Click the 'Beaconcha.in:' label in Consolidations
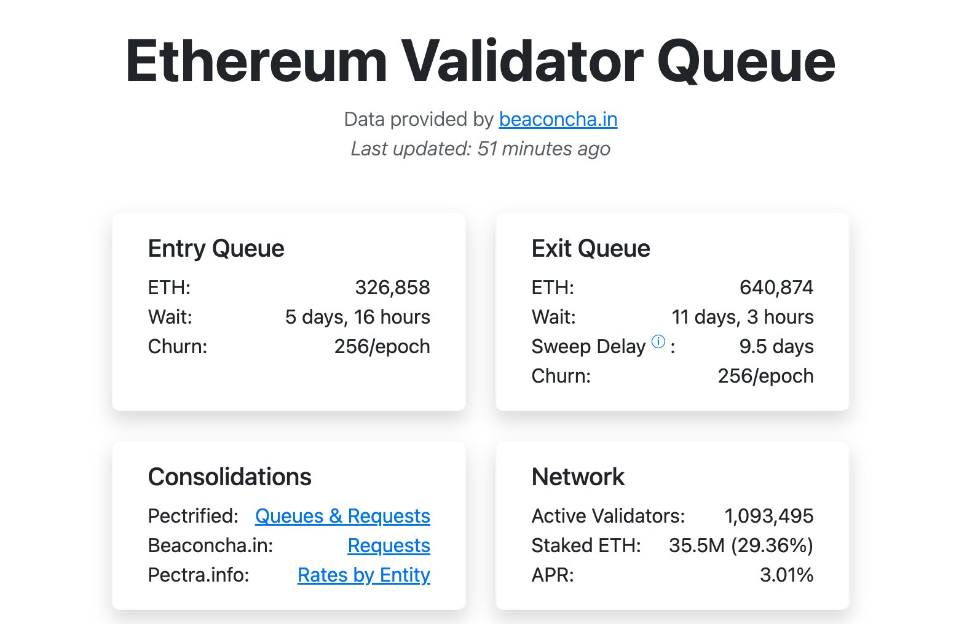The height and width of the screenshot is (624, 975). tap(210, 545)
